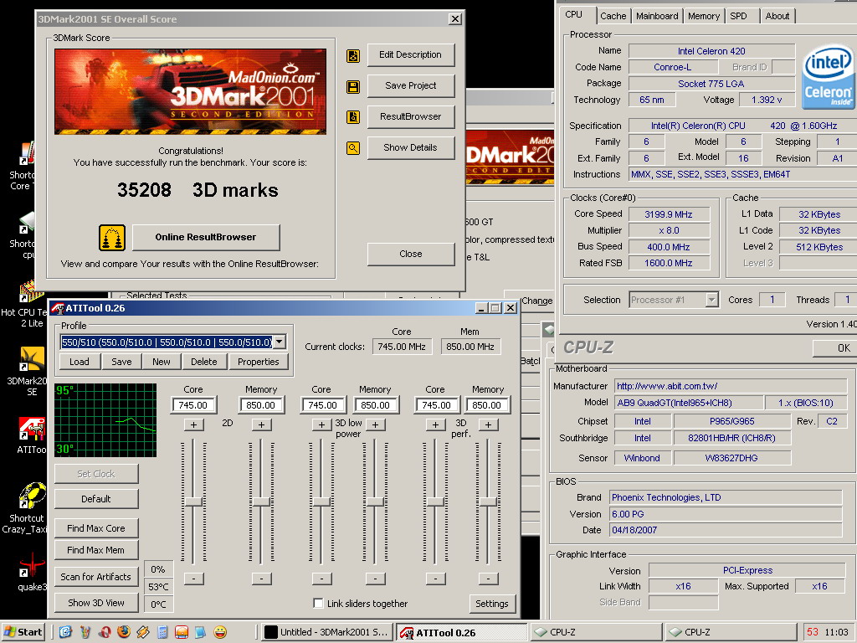Screen dimensions: 857x643
Task: Click the 2D Core slider handle
Action: [x=193, y=502]
